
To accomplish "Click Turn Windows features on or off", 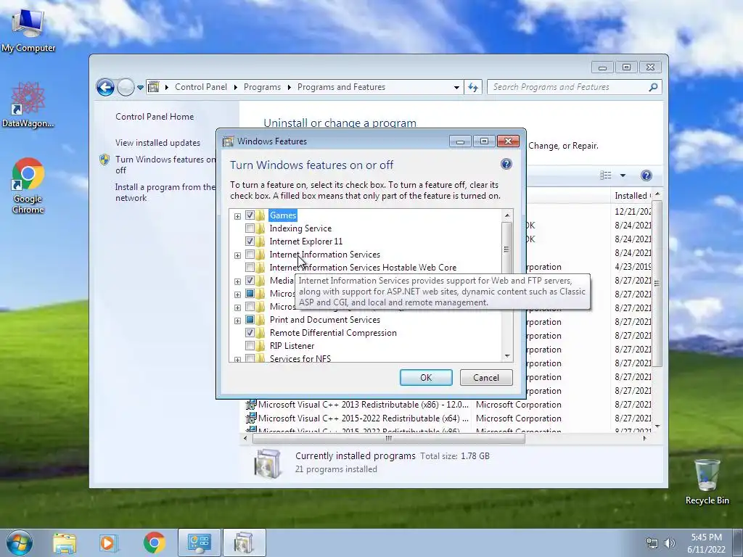I will tap(165, 165).
